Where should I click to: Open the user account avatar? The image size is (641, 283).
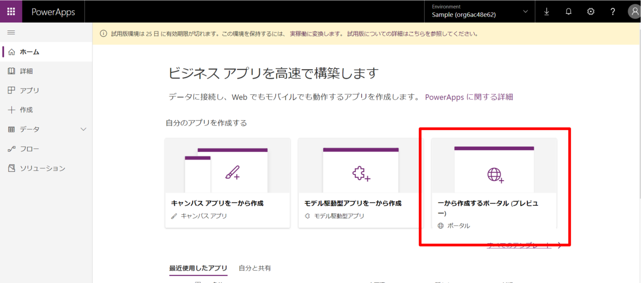click(633, 12)
